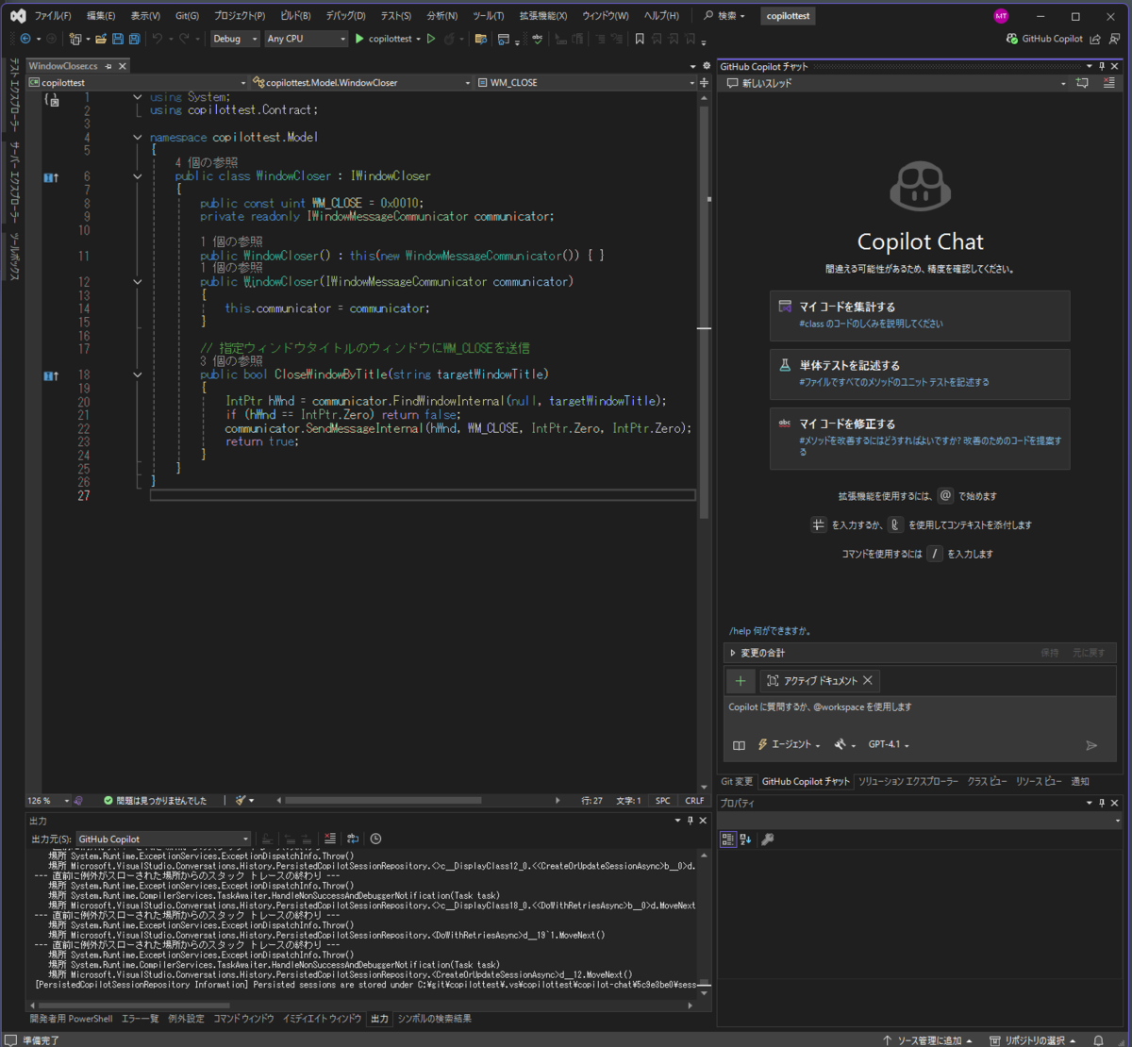The width and height of the screenshot is (1132, 1047).
Task: Pin the GitHub Copilot chat panel
Action: click(1102, 66)
